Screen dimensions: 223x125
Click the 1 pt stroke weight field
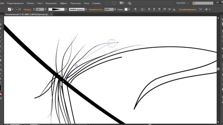coord(40,9)
